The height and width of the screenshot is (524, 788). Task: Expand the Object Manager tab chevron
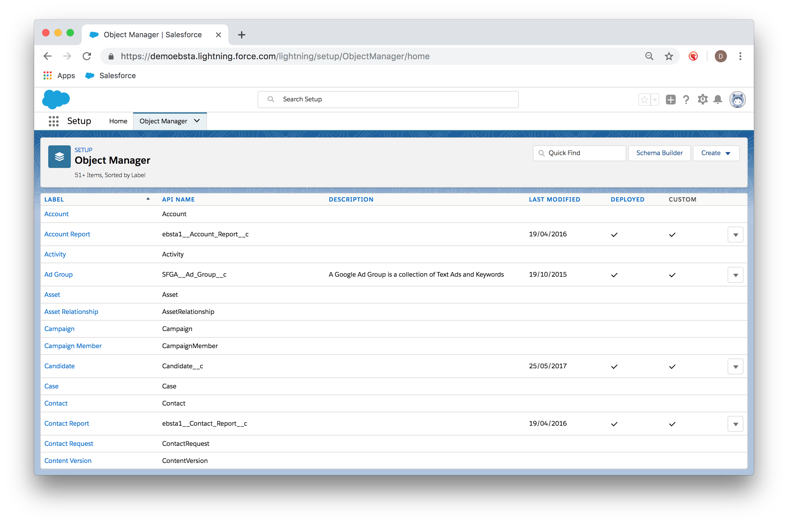tap(197, 121)
